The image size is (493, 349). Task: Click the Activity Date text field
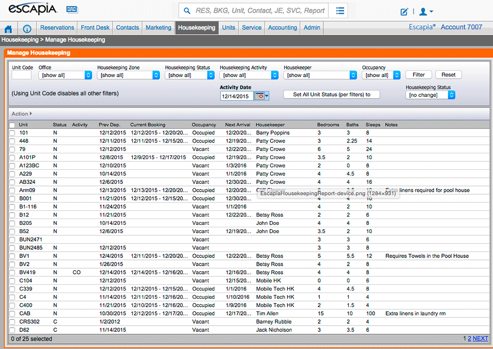(237, 96)
